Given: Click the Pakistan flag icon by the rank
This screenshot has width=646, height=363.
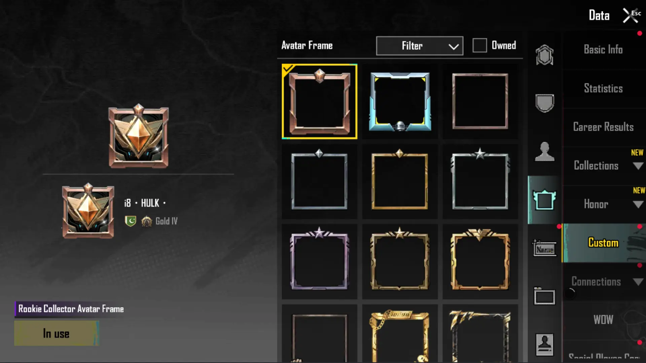Looking at the screenshot, I should point(131,221).
